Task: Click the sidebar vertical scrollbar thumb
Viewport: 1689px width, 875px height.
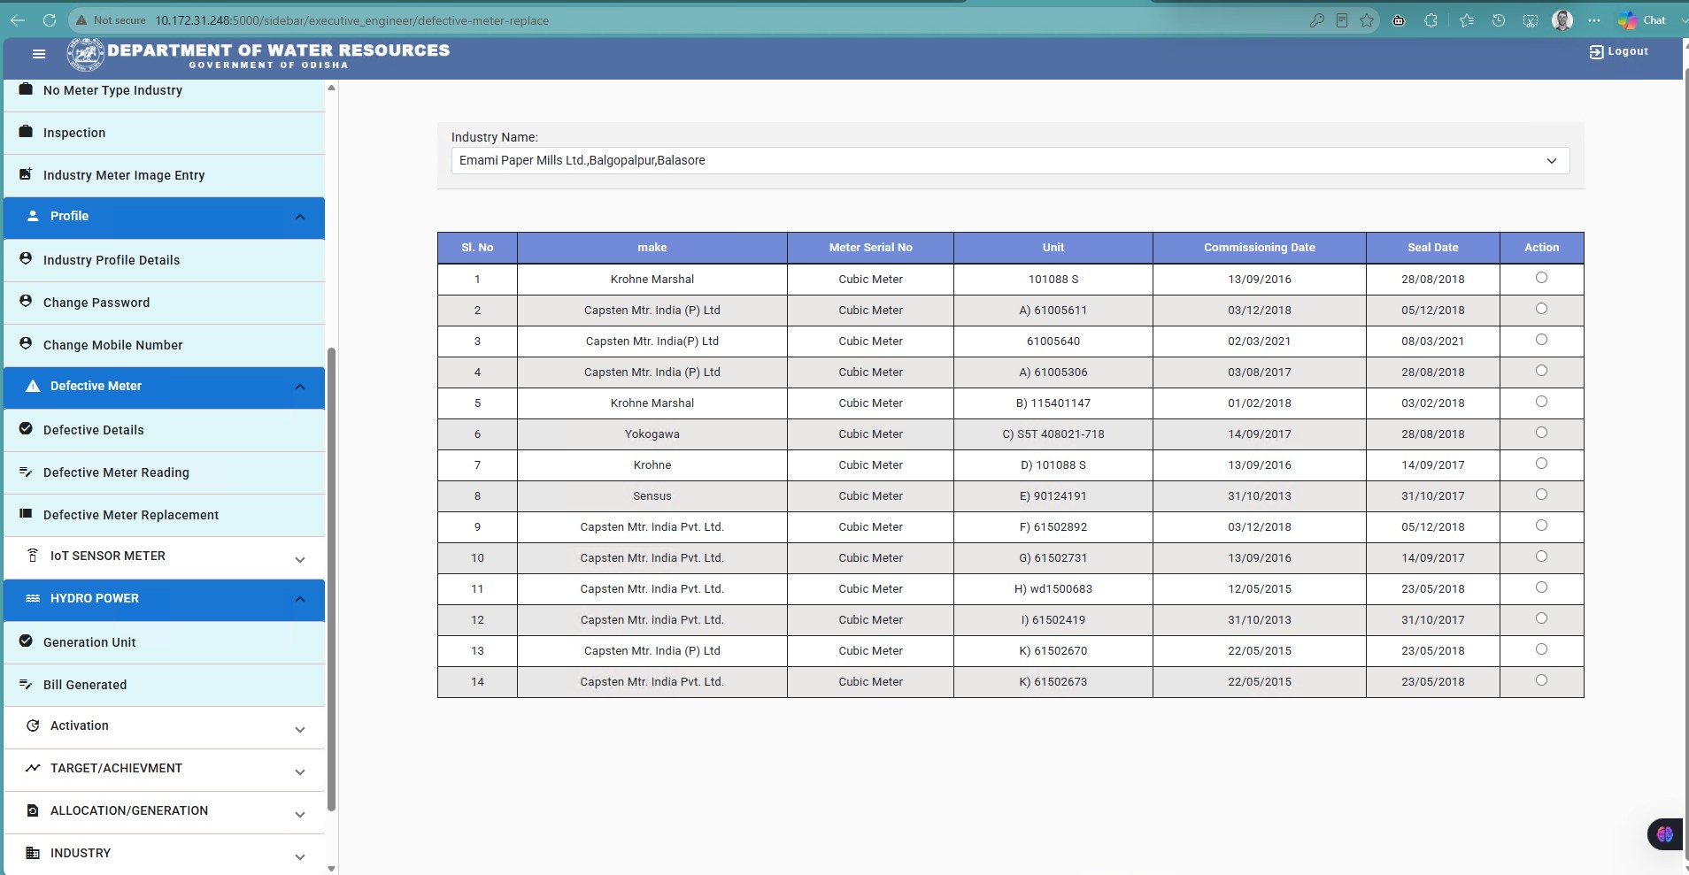Action: pyautogui.click(x=332, y=579)
